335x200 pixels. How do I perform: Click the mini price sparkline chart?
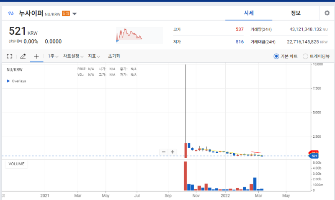139,36
